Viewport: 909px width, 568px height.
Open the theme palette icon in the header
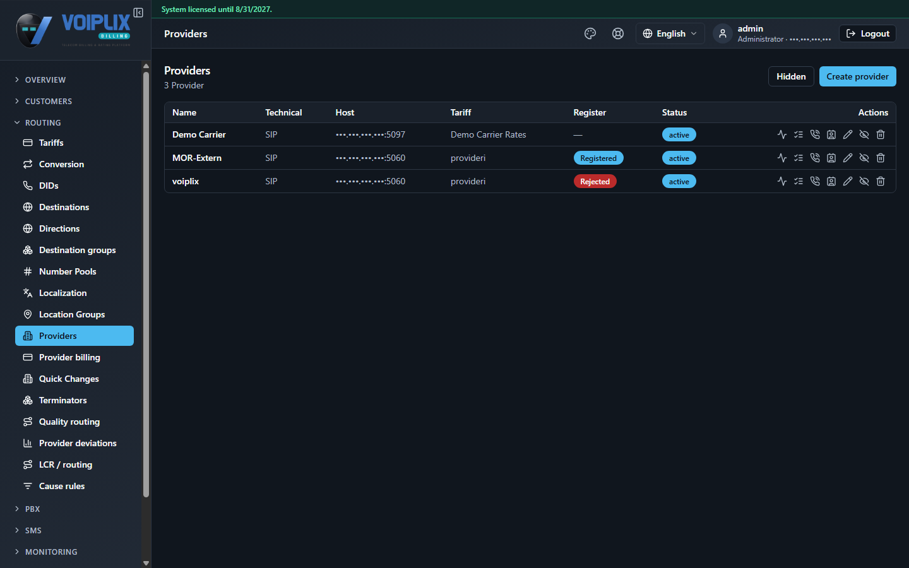pos(590,33)
